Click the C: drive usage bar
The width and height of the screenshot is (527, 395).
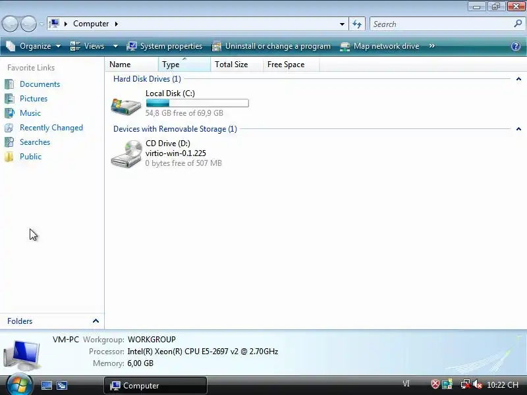point(197,103)
